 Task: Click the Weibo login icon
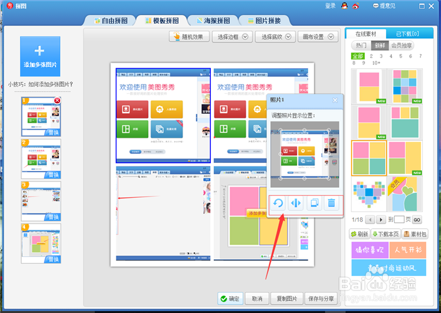356,6
